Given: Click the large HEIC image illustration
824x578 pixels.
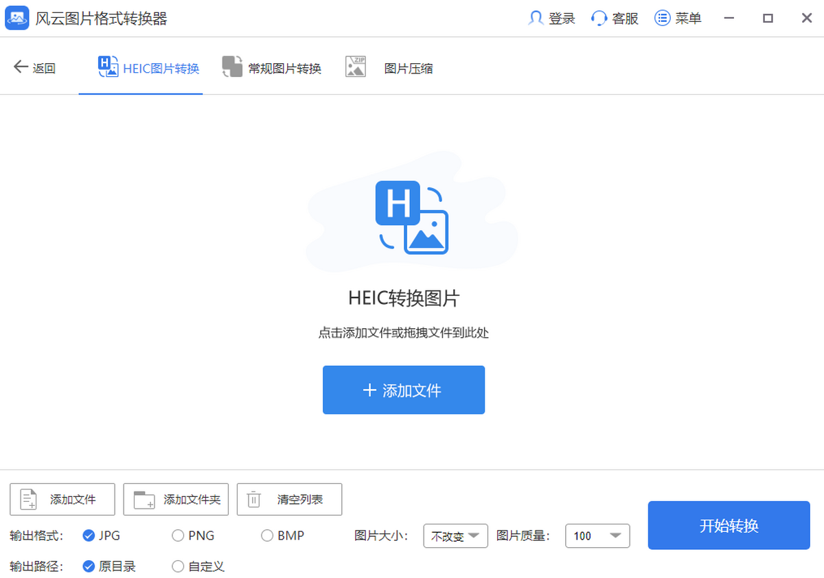Looking at the screenshot, I should [x=411, y=217].
